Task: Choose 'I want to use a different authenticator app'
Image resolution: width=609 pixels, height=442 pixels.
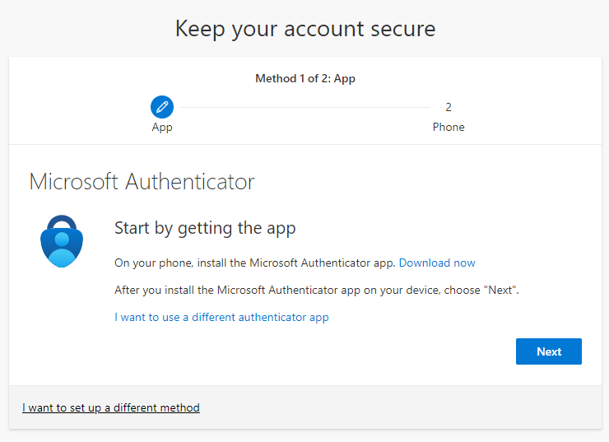Action: (221, 318)
